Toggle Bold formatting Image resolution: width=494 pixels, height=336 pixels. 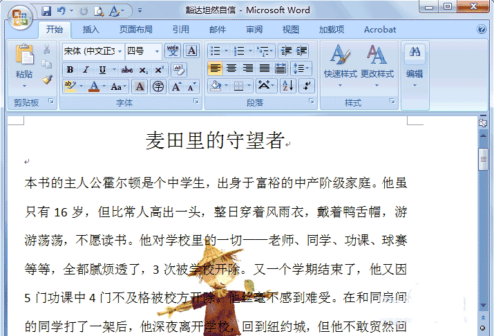70,70
